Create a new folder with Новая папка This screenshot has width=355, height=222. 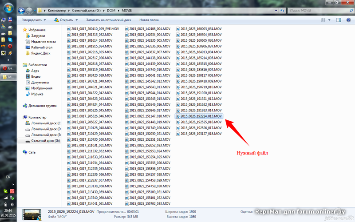(x=149, y=20)
